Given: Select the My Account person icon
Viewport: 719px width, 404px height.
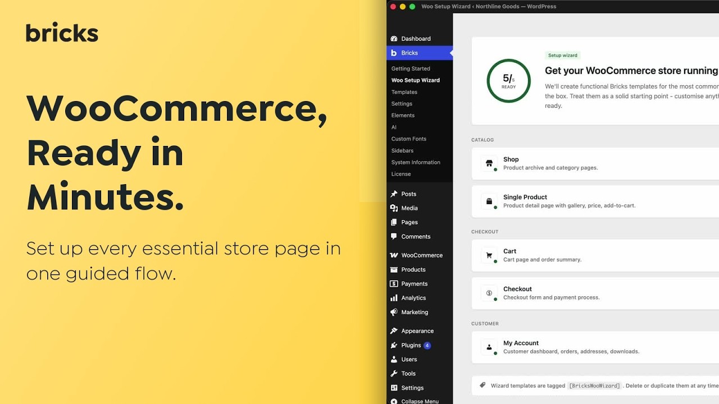Looking at the screenshot, I should 489,347.
